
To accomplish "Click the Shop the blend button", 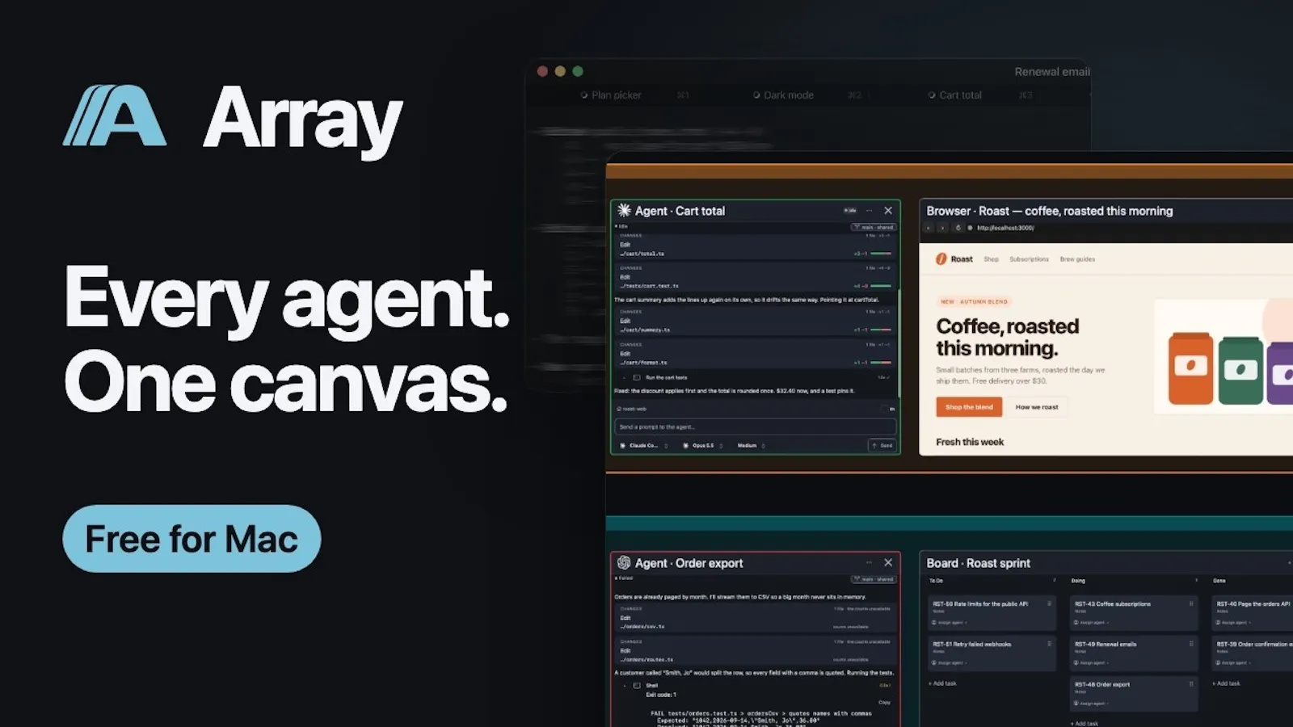I will click(x=969, y=407).
